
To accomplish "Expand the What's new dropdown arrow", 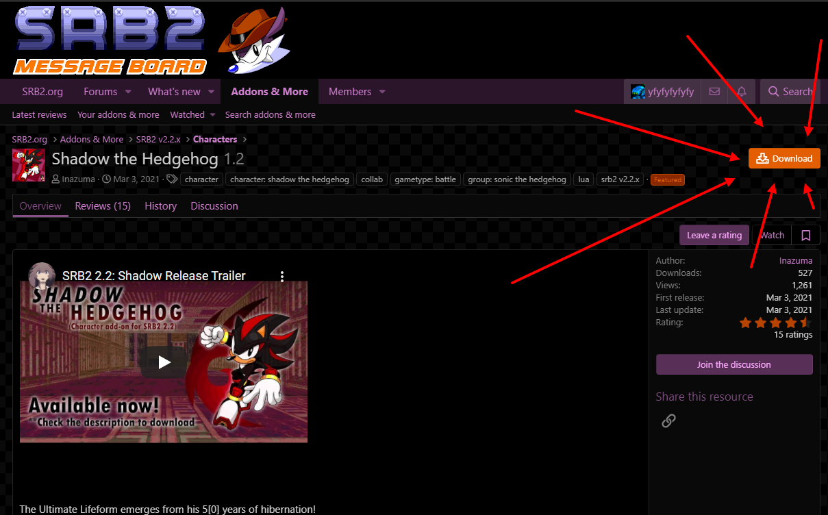I will click(211, 92).
